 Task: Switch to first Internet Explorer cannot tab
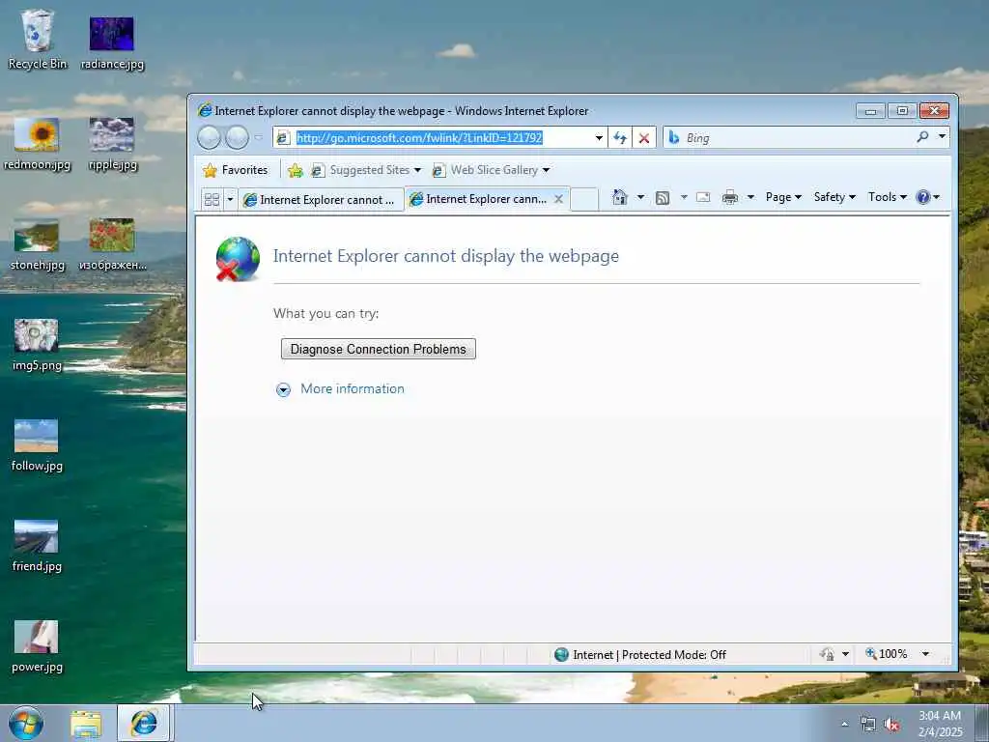tap(321, 199)
